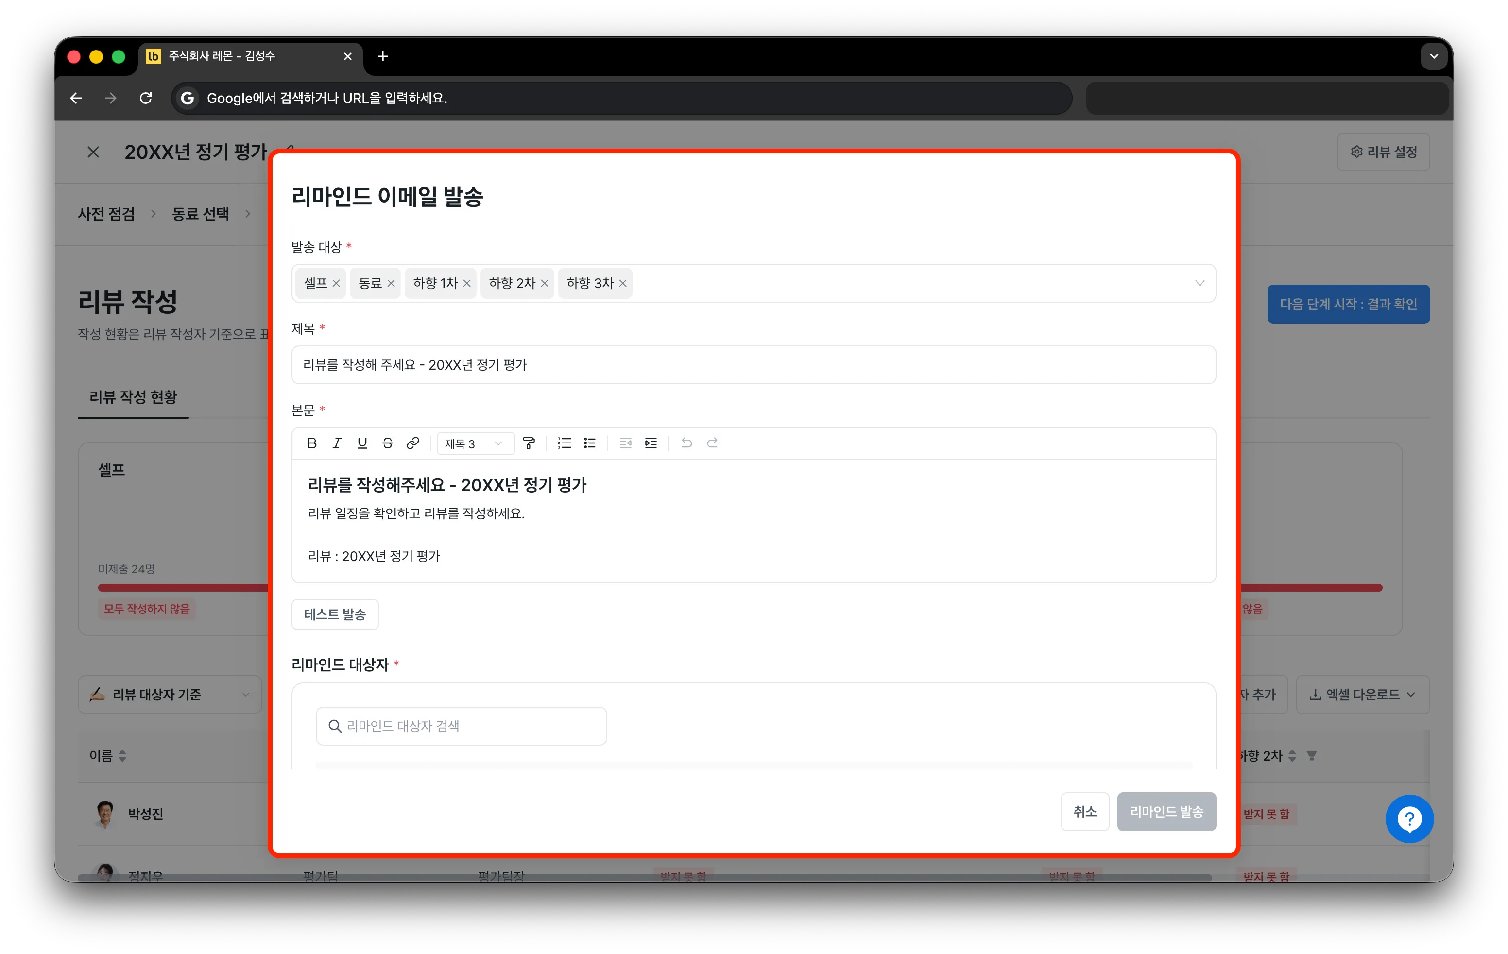Toggle italic formatting in body editor
The image size is (1508, 954).
337,444
